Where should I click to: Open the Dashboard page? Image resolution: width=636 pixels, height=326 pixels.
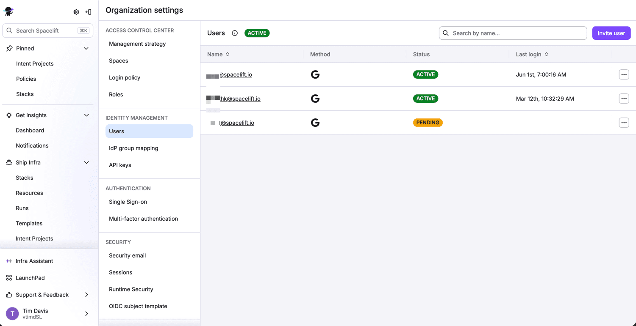coord(30,130)
